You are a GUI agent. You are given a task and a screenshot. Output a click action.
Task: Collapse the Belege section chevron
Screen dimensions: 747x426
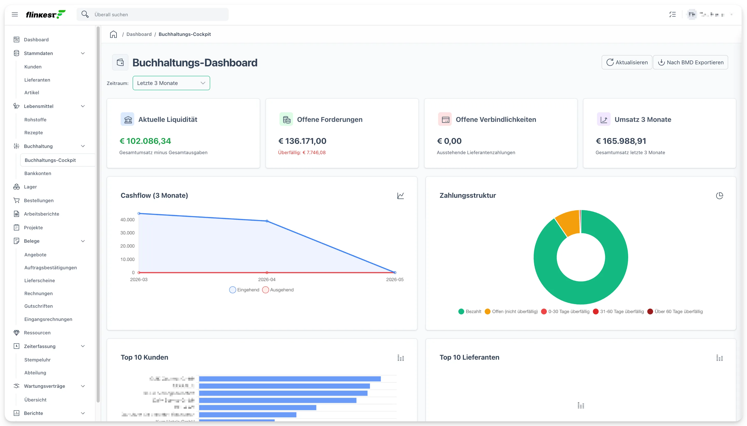pos(83,241)
